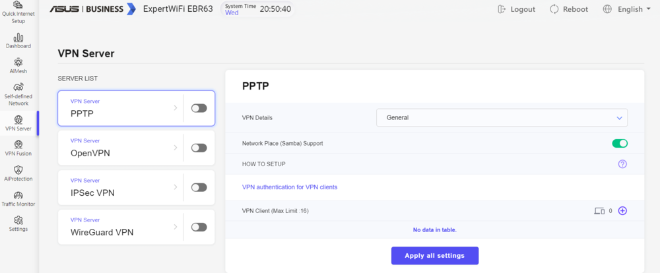Open the Self-defined Network icon

(18, 88)
